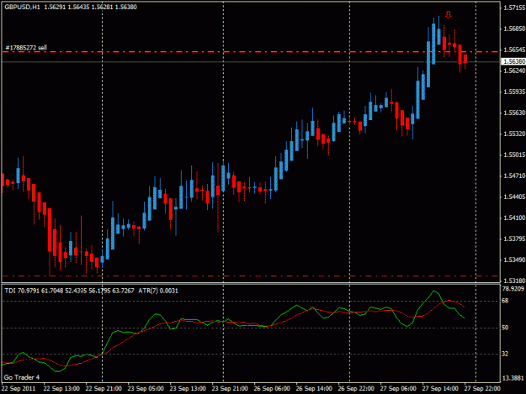
Task: Click the red sell arrow marker
Action: (x=449, y=15)
